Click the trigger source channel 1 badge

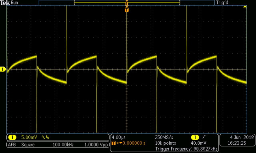[195, 137]
